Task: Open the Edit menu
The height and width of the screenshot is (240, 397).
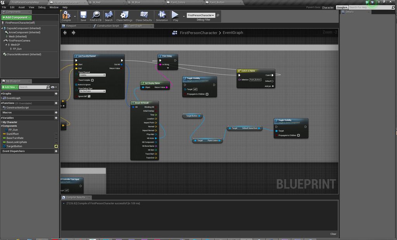Action: pyautogui.click(x=12, y=7)
